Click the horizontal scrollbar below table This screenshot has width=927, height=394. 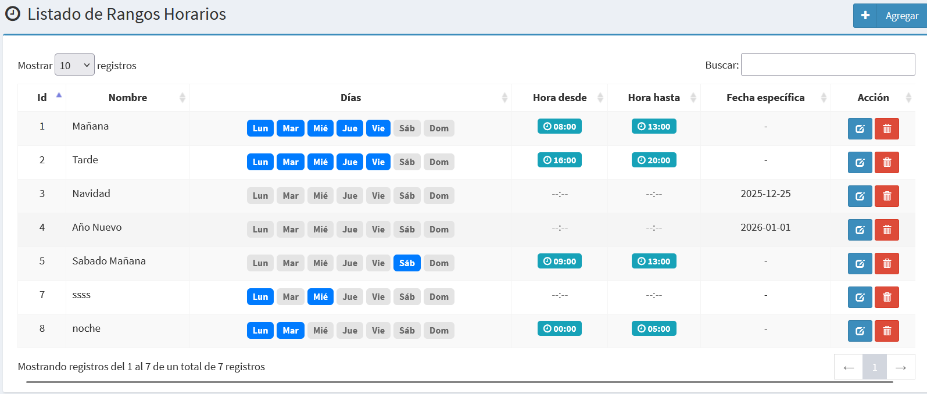[459, 382]
